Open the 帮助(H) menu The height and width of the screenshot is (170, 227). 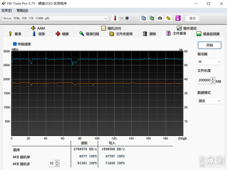pos(22,10)
